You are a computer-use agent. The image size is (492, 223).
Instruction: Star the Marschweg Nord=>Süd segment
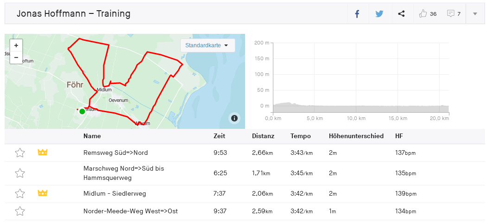click(20, 173)
